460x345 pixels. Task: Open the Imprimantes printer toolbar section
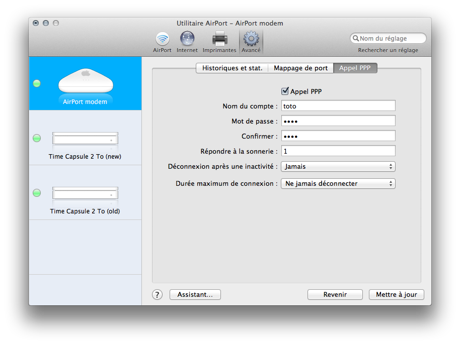(x=219, y=42)
